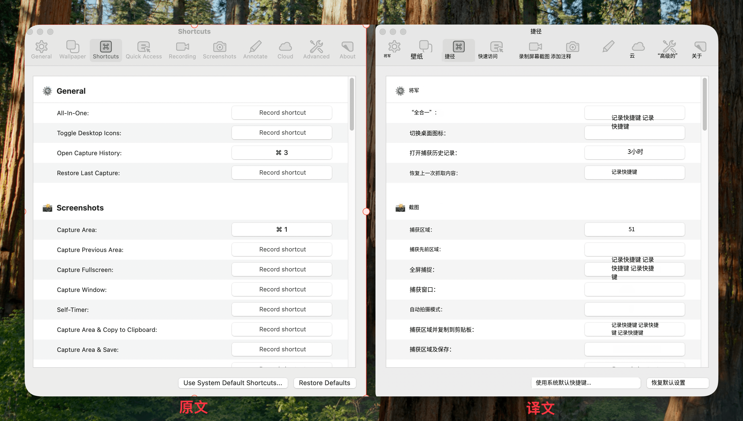Click the left window's vertical scrollbar
Image resolution: width=743 pixels, height=421 pixels.
pos(352,104)
